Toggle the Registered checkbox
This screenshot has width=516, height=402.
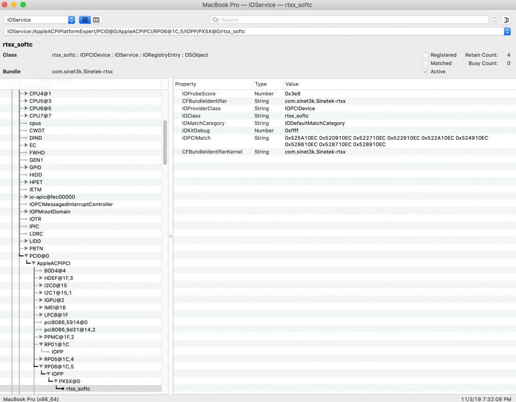[x=426, y=55]
